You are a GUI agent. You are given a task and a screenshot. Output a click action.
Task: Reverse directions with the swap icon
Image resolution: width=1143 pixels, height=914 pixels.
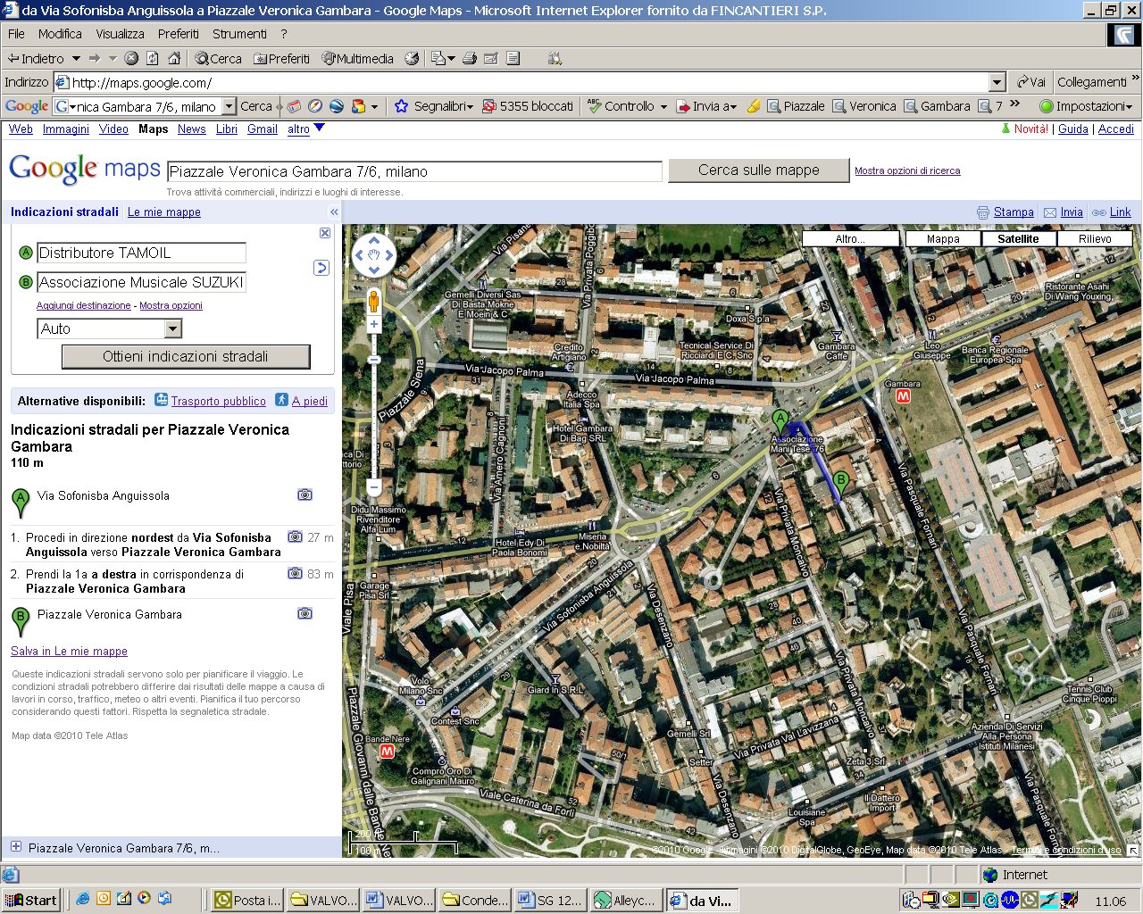point(321,268)
